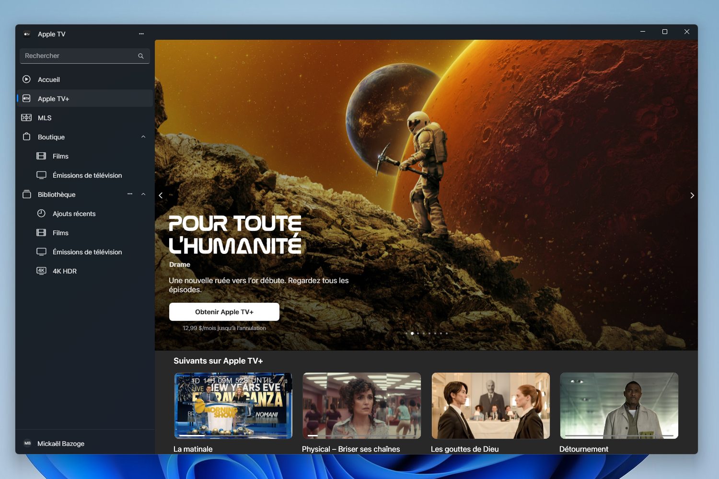Open Émissions de télévision under Bibliothèque
Viewport: 719px width, 479px height.
tap(85, 252)
